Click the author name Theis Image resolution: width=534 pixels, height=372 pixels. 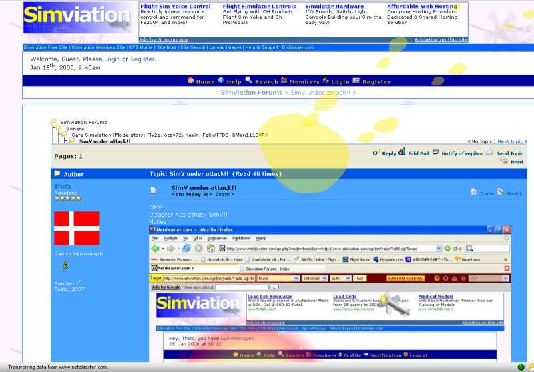click(63, 187)
